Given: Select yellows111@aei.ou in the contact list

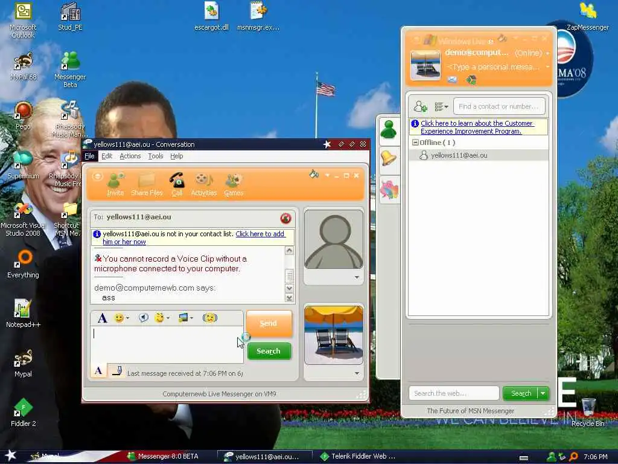Looking at the screenshot, I should [479, 155].
